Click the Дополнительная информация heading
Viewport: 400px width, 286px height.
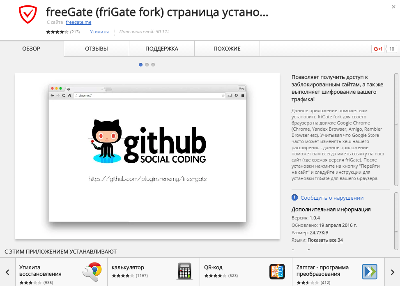pos(331,210)
